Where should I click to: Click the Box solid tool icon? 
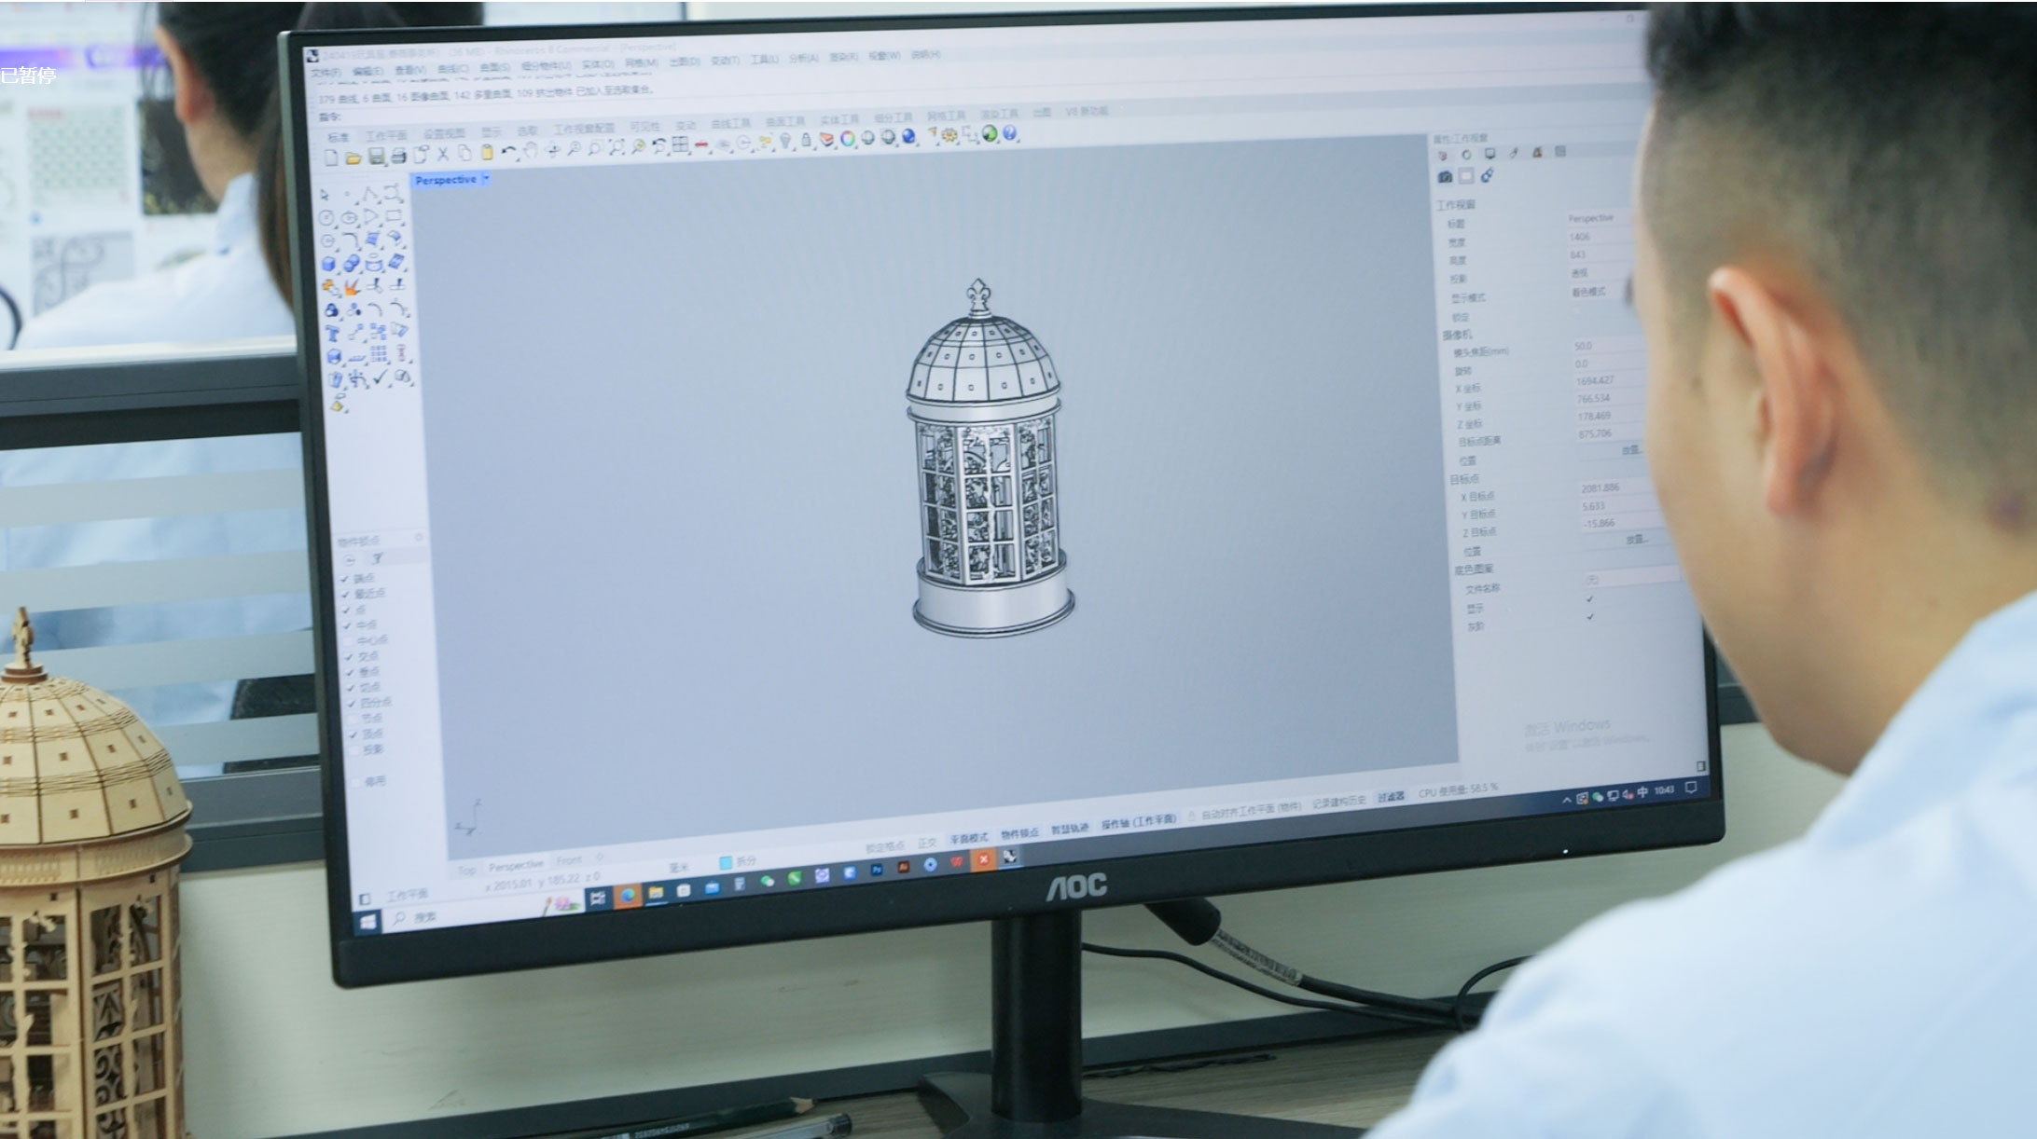(x=329, y=264)
